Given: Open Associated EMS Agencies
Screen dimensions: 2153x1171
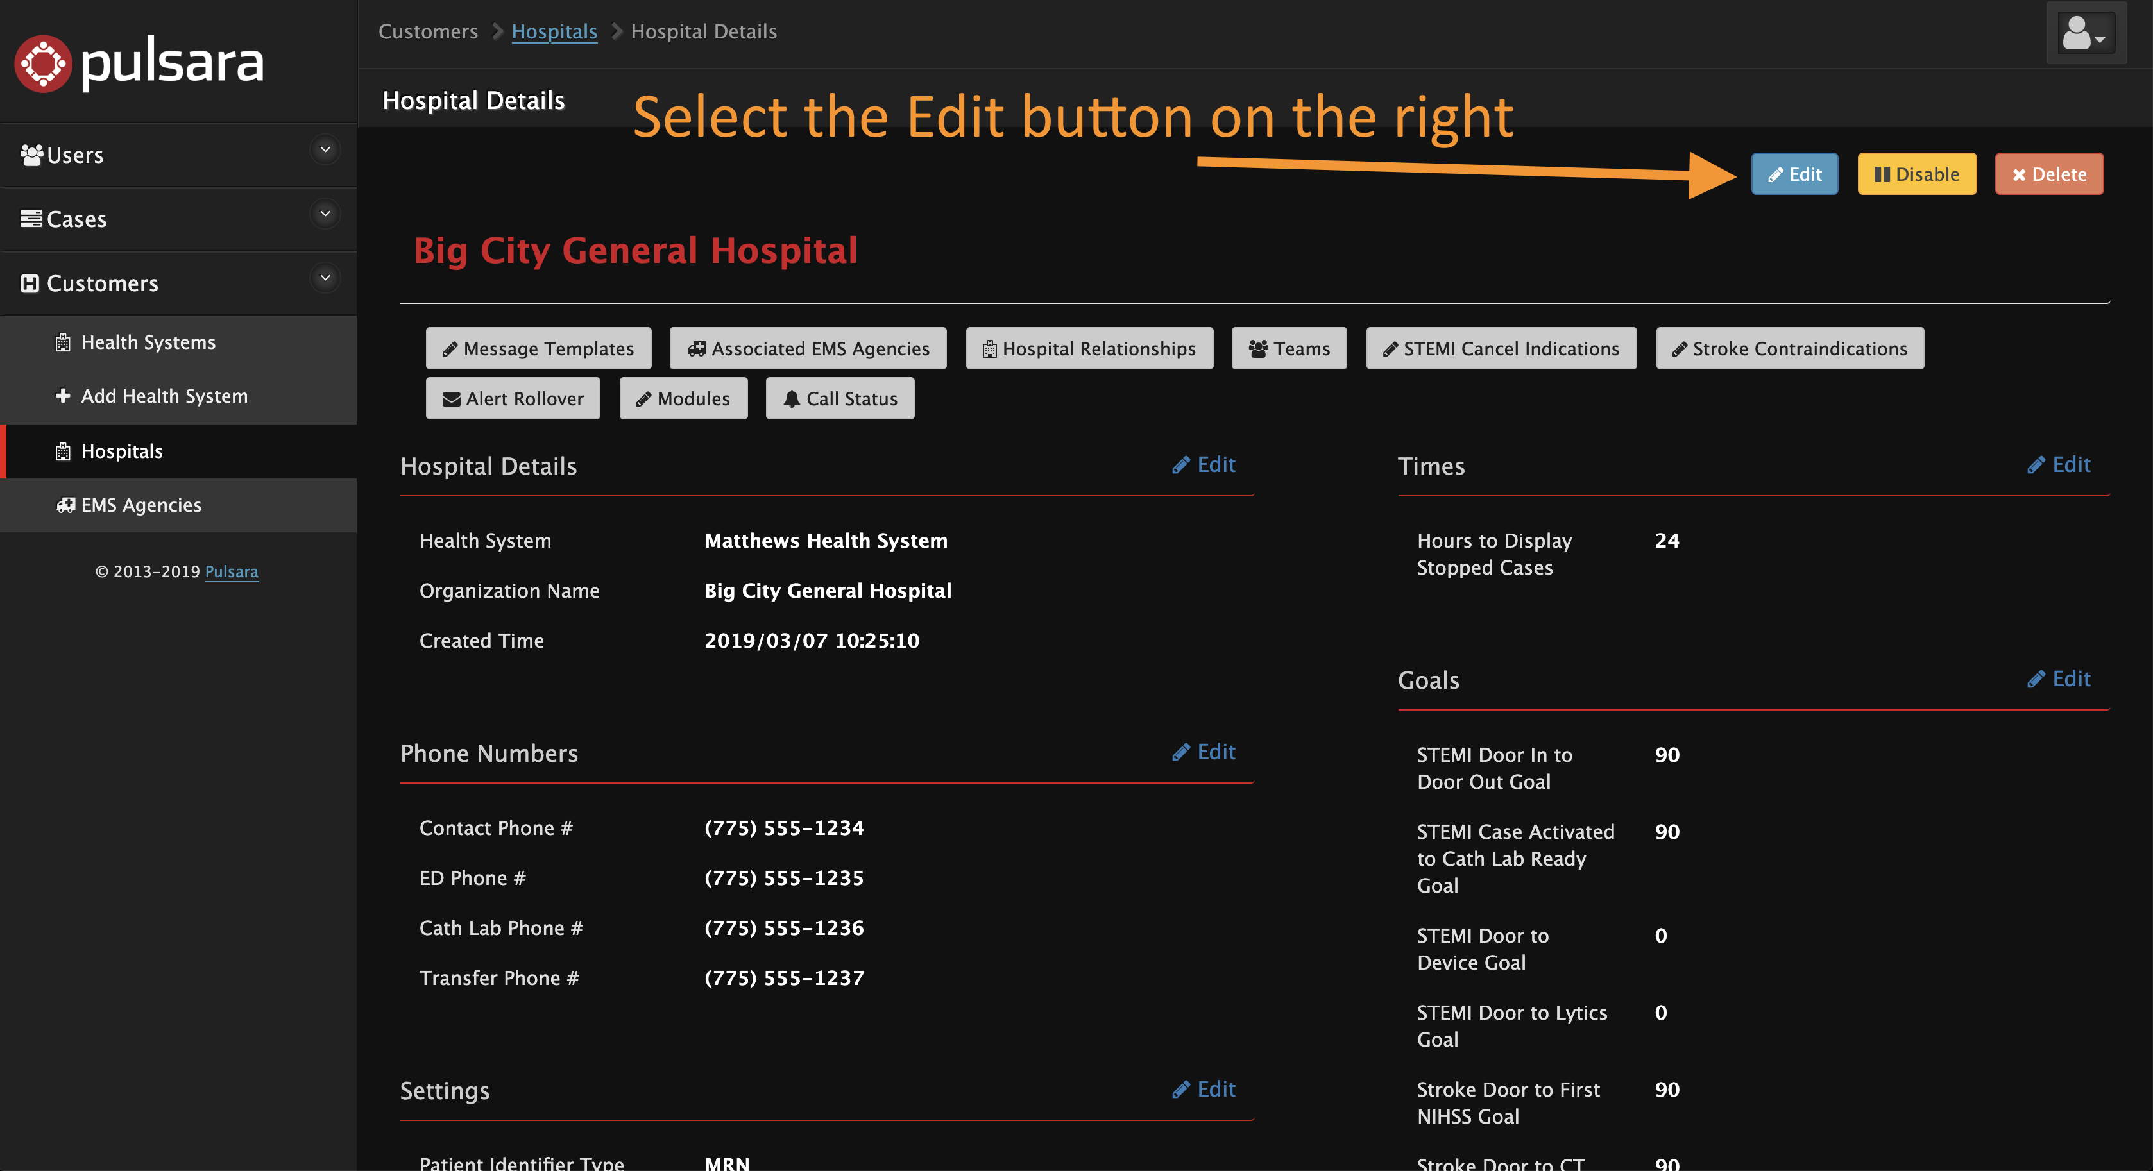Looking at the screenshot, I should click(807, 348).
